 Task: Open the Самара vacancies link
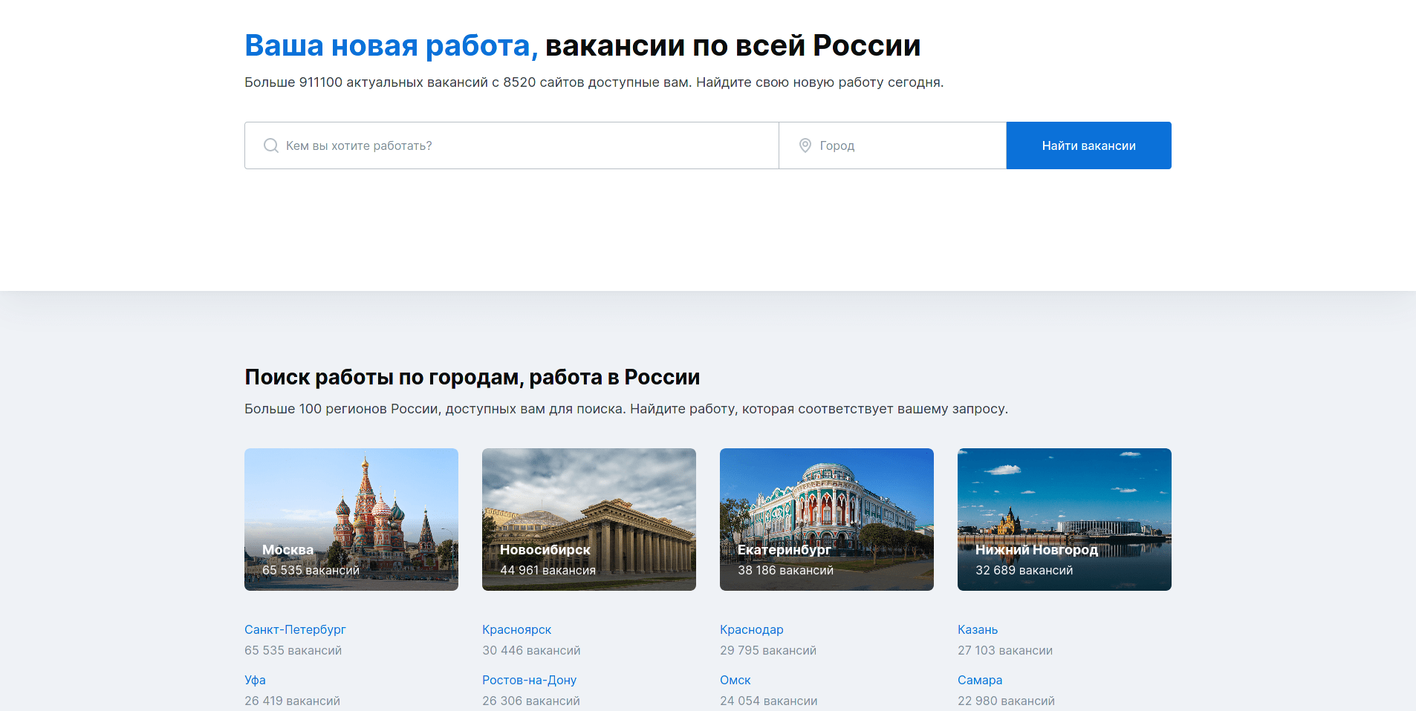click(x=979, y=680)
